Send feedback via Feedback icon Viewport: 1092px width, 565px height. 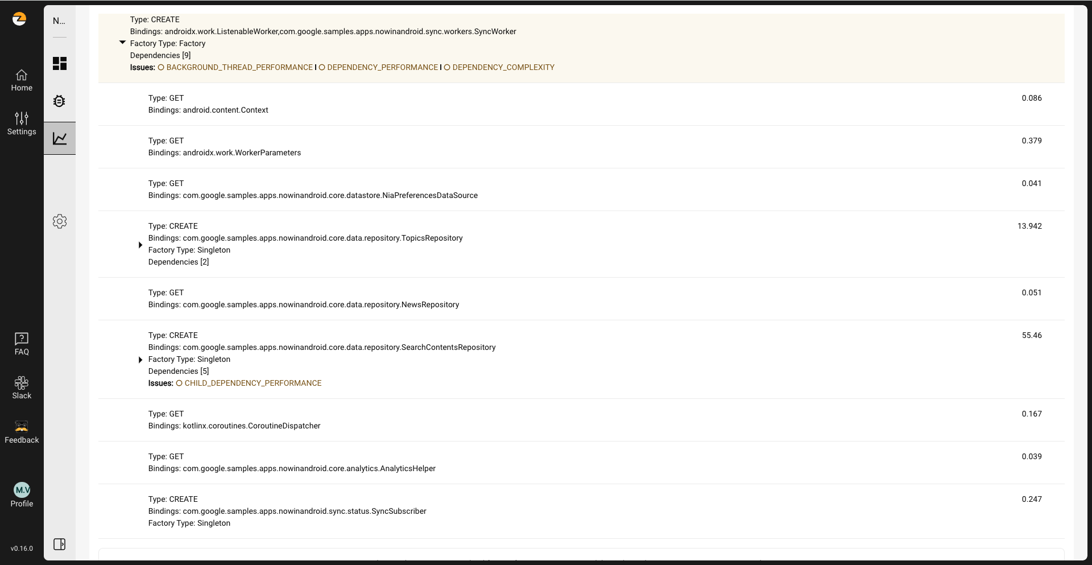click(x=22, y=432)
